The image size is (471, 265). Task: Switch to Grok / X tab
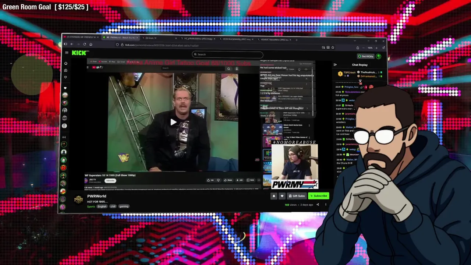tap(159, 38)
